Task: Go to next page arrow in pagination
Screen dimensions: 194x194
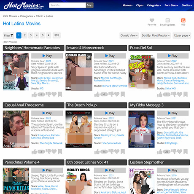Action: [x=48, y=35]
